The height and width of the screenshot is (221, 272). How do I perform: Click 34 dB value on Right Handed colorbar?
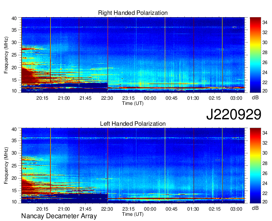265,22
